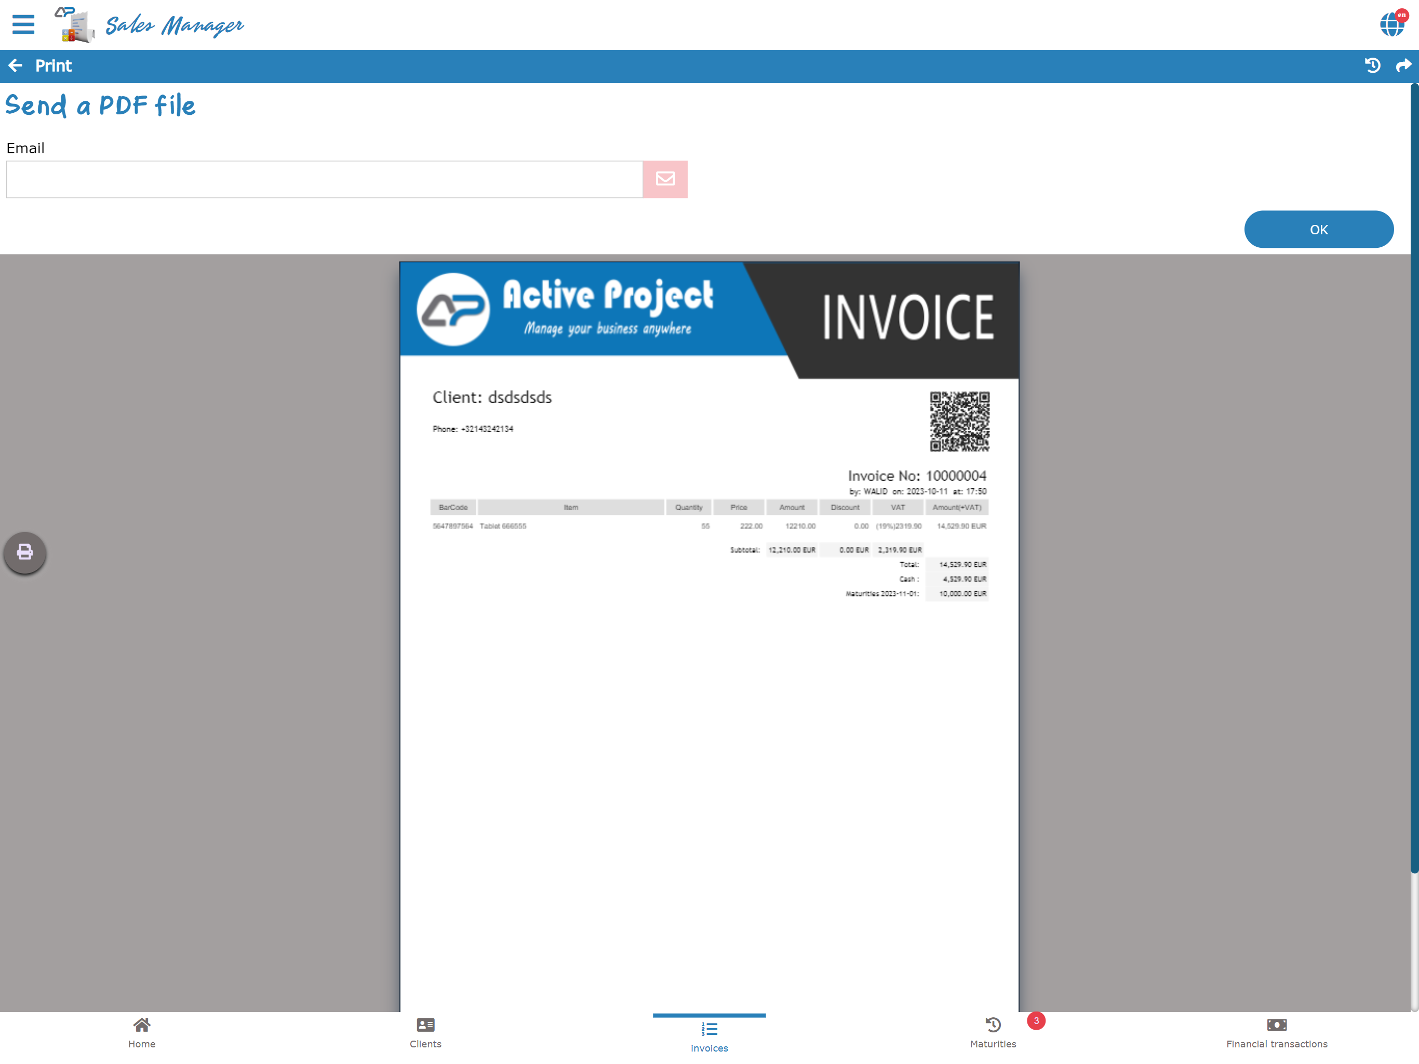Open the history icon in blue bar
Viewport: 1419px width, 1064px height.
(1372, 65)
